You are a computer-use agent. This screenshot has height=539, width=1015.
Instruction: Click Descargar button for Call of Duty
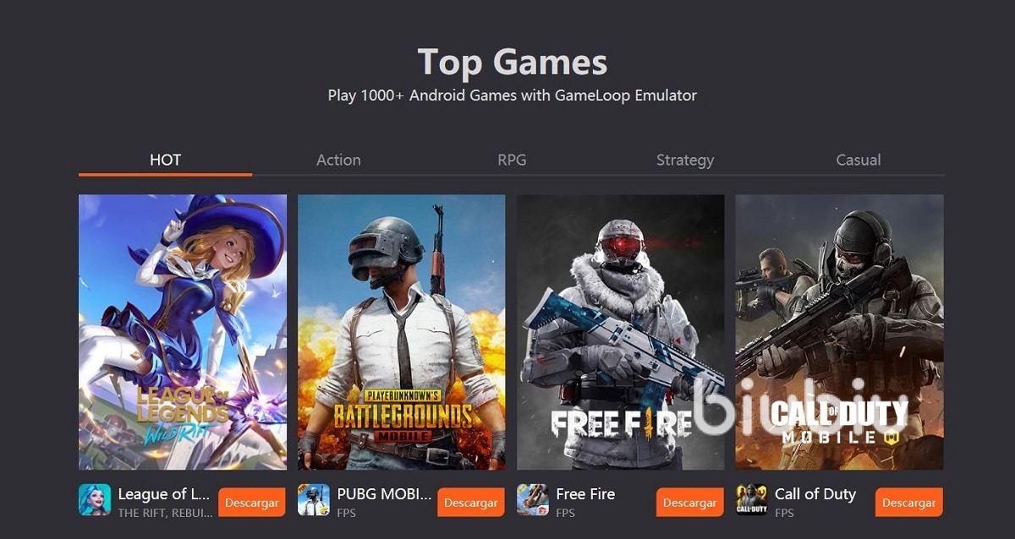909,503
